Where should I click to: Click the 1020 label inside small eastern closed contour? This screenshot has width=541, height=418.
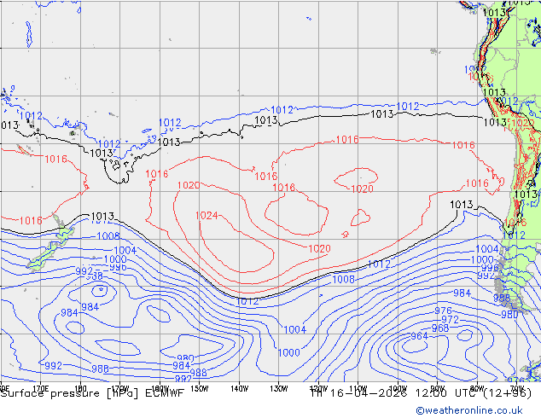(363, 189)
